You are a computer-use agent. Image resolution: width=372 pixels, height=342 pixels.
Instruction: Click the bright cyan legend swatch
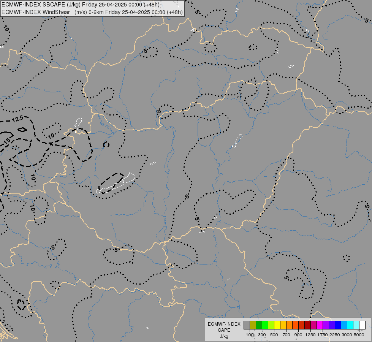click(350, 325)
